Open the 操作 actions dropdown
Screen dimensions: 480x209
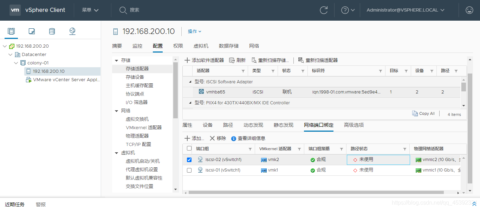click(195, 32)
